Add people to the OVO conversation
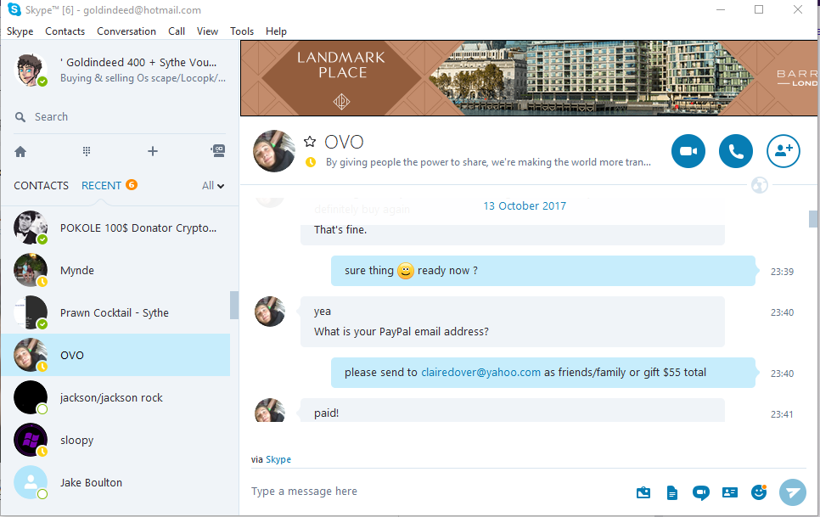The image size is (820, 517). coord(783,151)
